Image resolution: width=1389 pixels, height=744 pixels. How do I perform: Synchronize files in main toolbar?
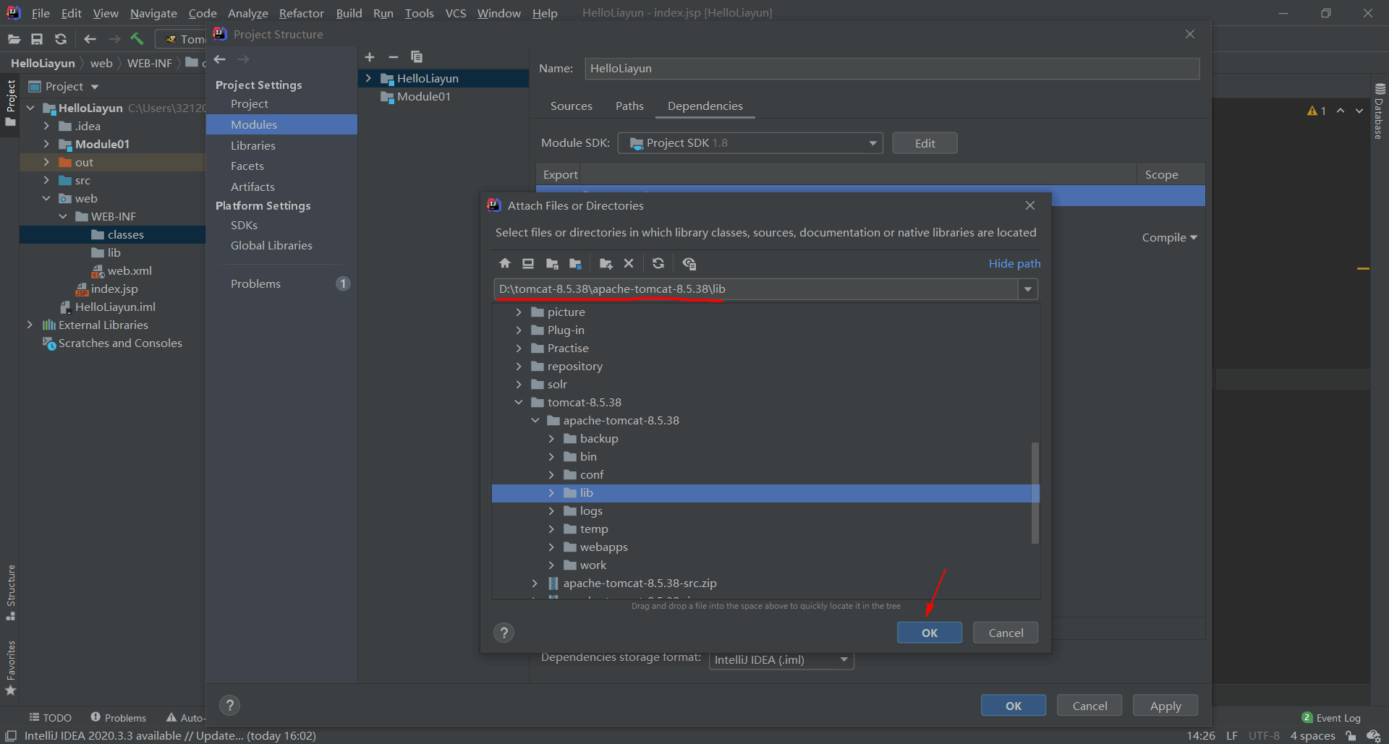pos(61,39)
